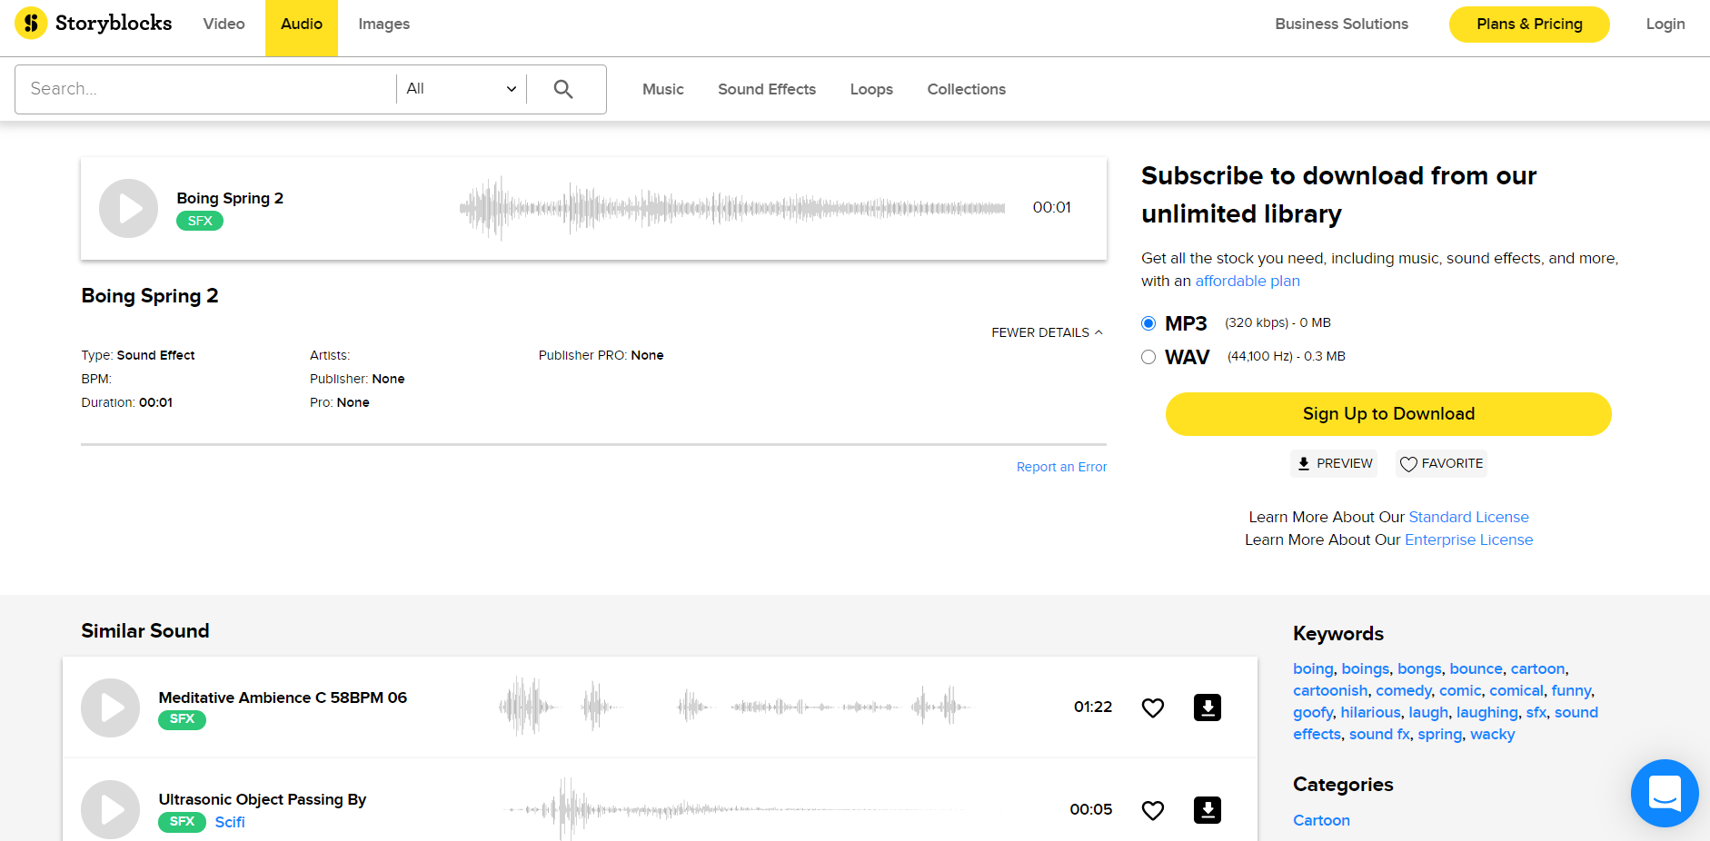Click the boings keyword

[1365, 668]
